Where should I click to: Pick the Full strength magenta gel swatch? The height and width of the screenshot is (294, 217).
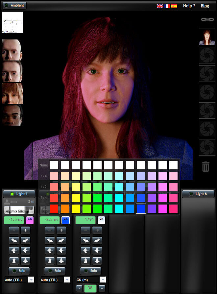click(x=163, y=208)
